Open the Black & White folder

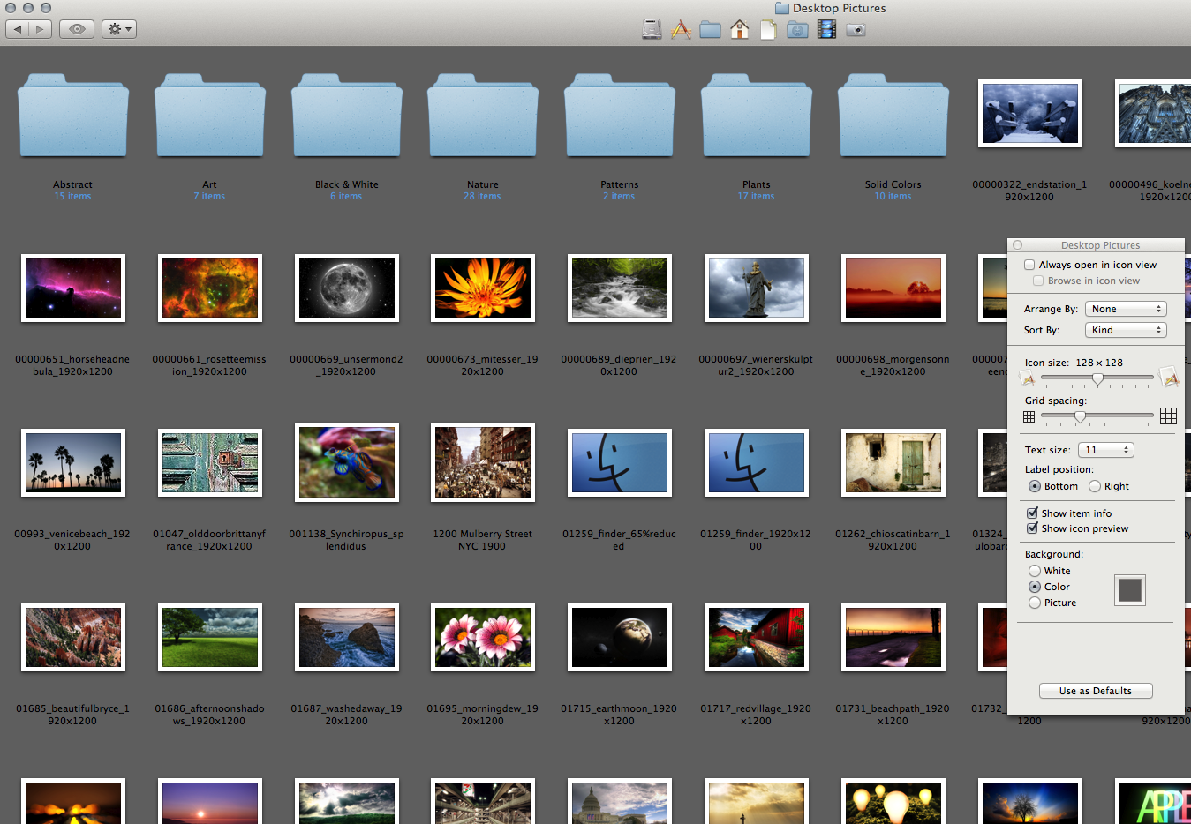(346, 116)
